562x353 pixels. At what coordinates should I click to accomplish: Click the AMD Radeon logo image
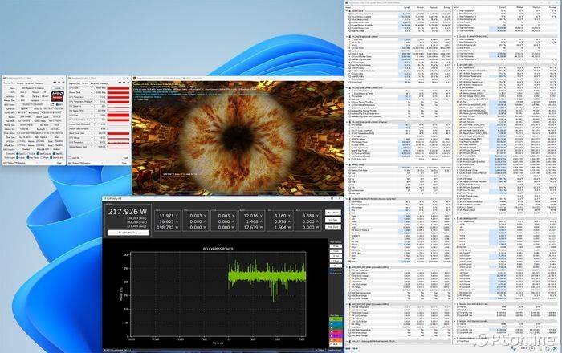58,96
